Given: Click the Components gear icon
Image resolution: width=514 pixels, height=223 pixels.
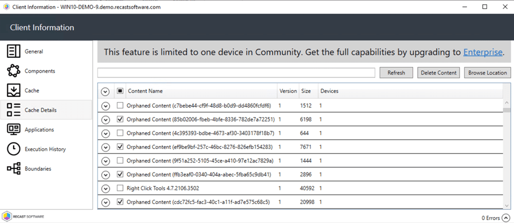Looking at the screenshot, I should [13, 71].
